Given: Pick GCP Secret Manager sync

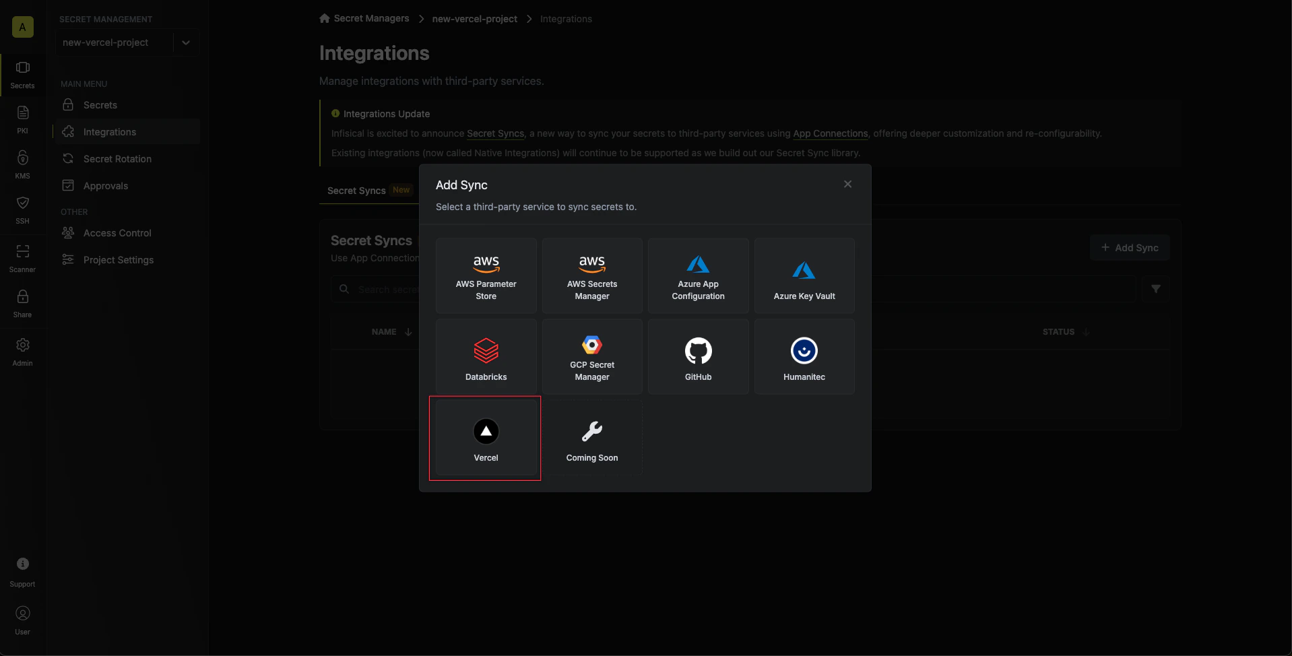Looking at the screenshot, I should tap(592, 357).
